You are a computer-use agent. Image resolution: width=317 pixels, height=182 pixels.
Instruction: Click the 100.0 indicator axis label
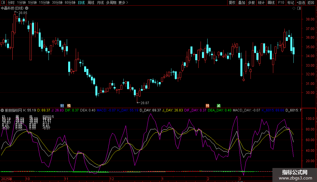[310, 119]
